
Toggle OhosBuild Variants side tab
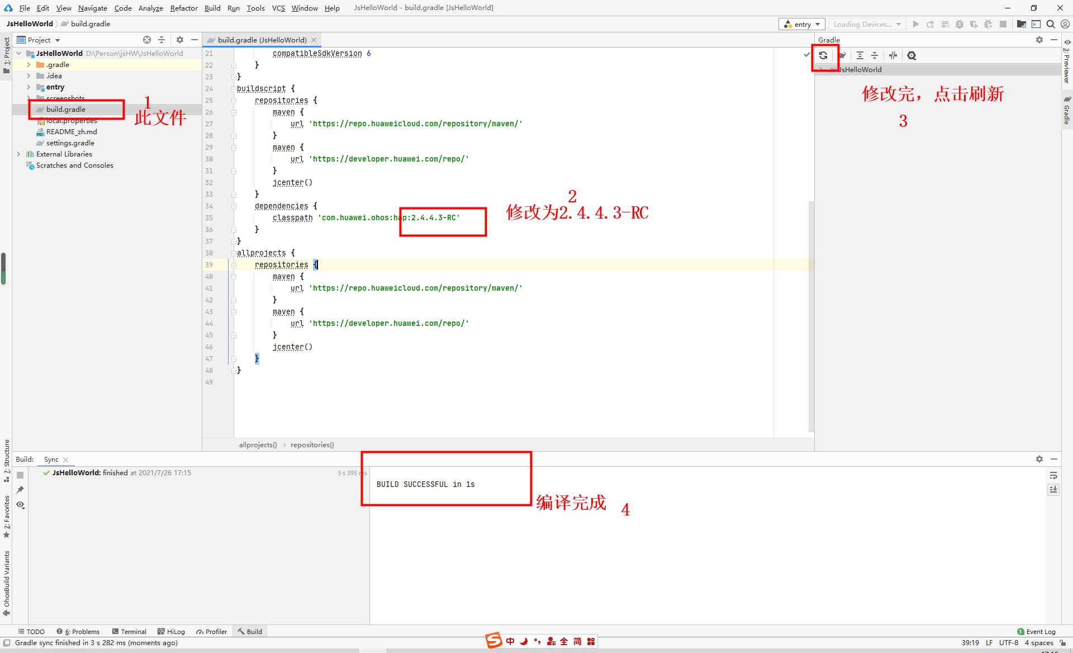click(7, 583)
